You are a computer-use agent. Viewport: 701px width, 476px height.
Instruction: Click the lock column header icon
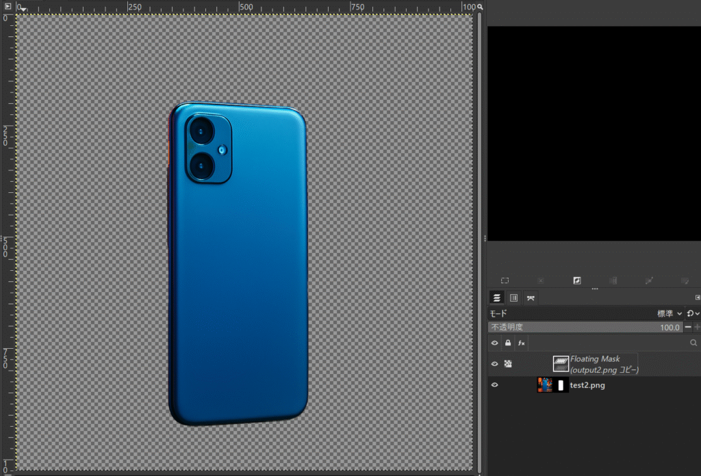click(x=508, y=343)
